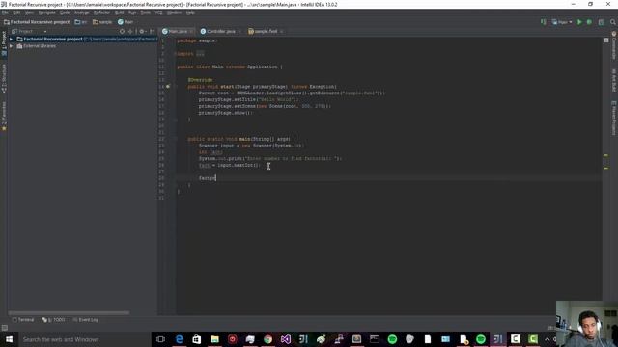Open the Tools menu
This screenshot has height=347, width=618.
146,13
